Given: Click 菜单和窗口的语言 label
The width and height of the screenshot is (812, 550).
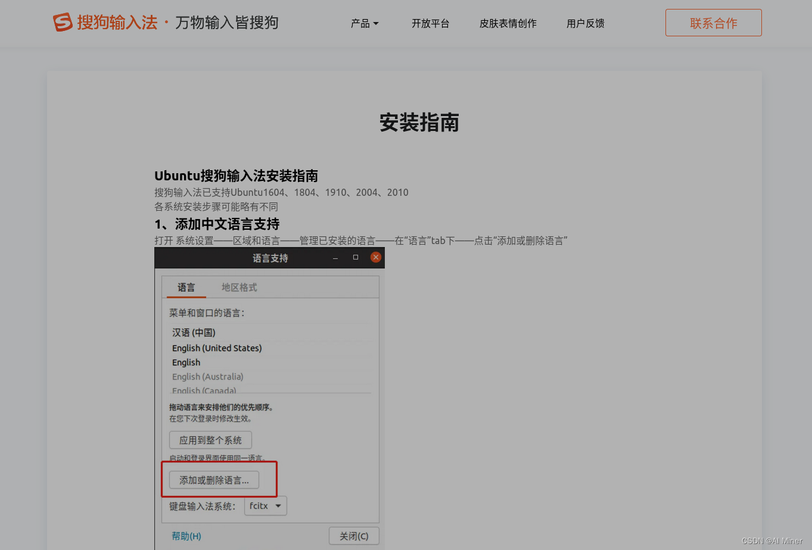Looking at the screenshot, I should click(x=206, y=313).
